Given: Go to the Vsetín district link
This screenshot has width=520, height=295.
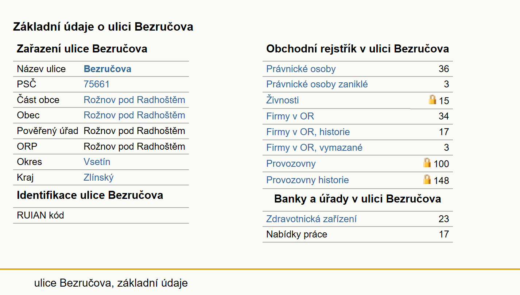Looking at the screenshot, I should click(97, 162).
